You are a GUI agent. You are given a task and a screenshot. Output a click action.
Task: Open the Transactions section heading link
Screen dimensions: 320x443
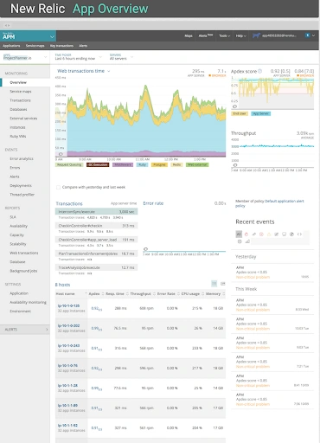[69, 203]
